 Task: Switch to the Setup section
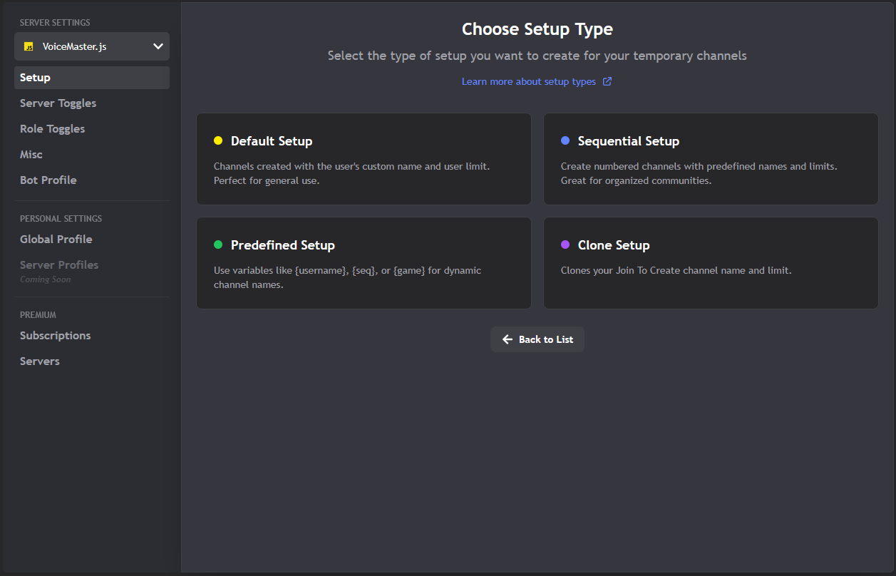click(x=91, y=77)
